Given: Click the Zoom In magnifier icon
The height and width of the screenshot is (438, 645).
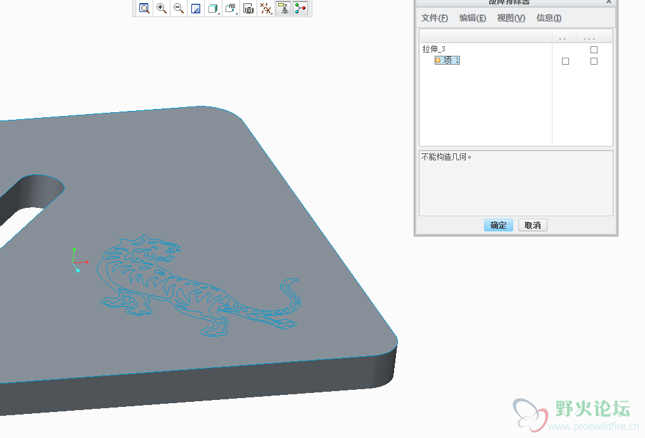Looking at the screenshot, I should tap(161, 8).
